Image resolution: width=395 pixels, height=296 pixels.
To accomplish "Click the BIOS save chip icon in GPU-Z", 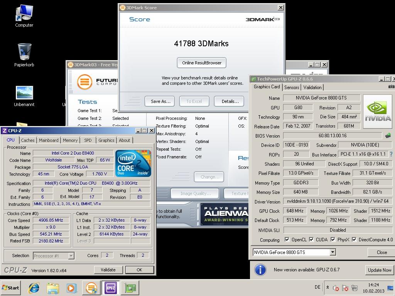I will pyautogui.click(x=388, y=136).
